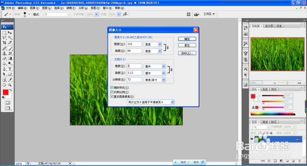Click the navigator zoom slider
Image resolution: width=307 pixels, height=166 pixels.
point(287,83)
